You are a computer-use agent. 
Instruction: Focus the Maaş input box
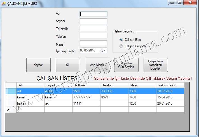click(x=93, y=43)
